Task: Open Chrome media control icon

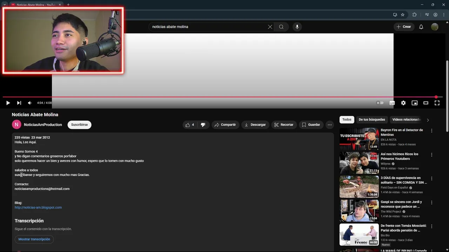Action: 427,15
